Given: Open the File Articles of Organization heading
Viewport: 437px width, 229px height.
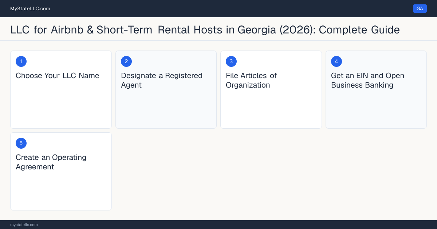Looking at the screenshot, I should click(x=251, y=80).
